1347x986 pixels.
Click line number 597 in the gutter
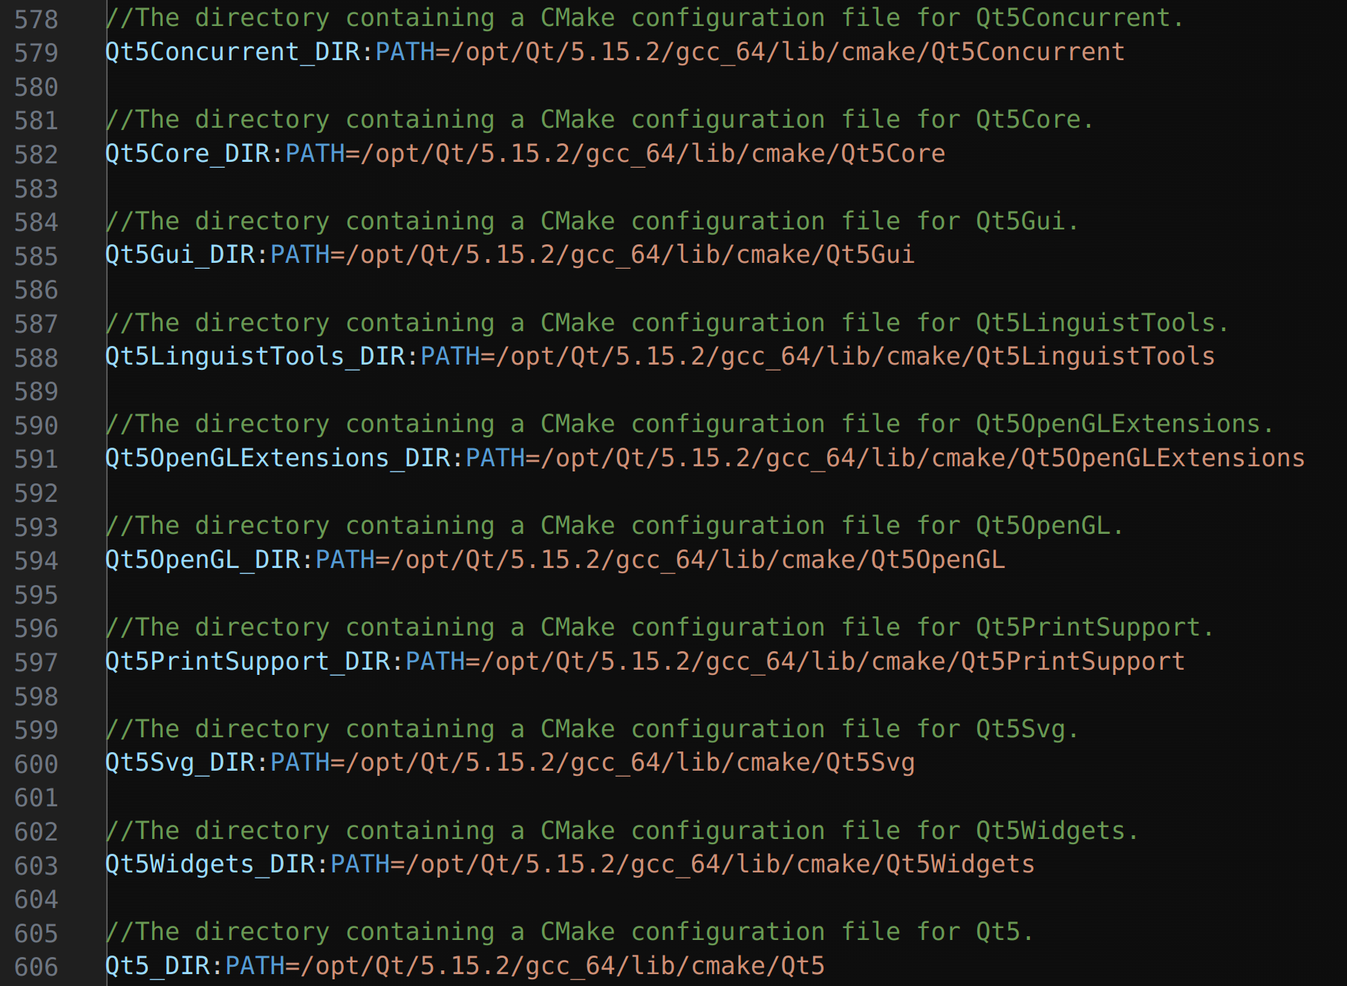[x=36, y=662]
